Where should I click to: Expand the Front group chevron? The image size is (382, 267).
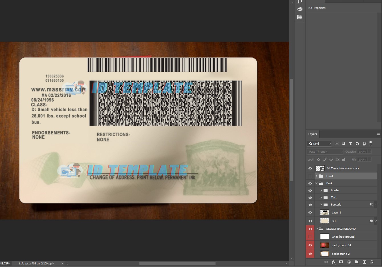[316, 176]
